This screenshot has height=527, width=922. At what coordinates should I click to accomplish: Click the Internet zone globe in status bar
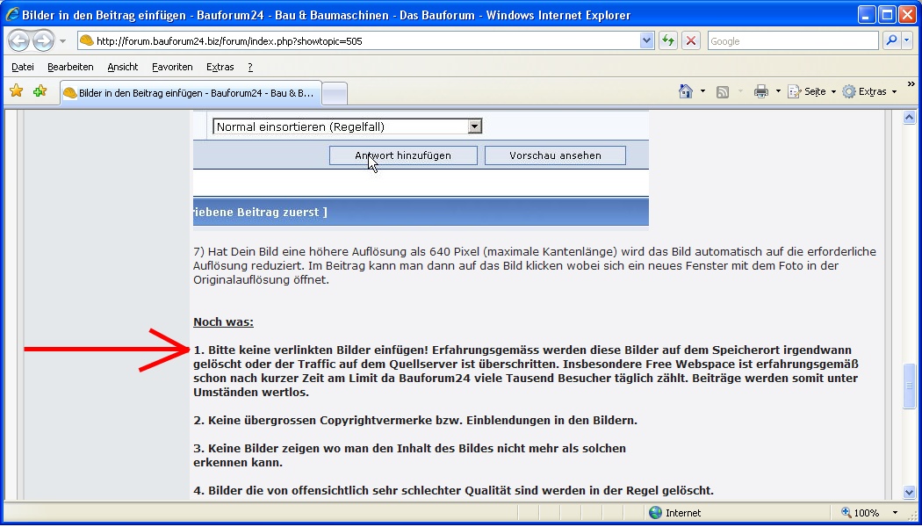click(655, 513)
